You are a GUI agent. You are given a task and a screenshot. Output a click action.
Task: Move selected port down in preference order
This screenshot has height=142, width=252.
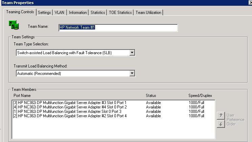pos(221,124)
